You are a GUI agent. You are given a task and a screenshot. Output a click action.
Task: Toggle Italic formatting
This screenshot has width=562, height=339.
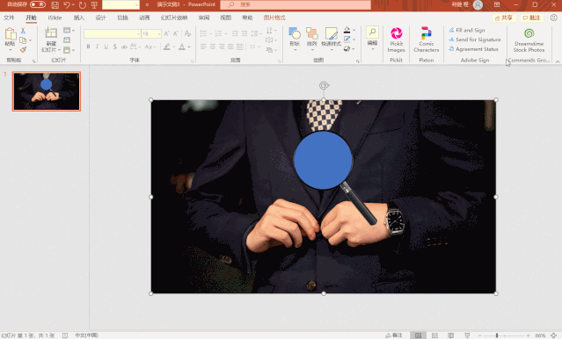coord(97,47)
